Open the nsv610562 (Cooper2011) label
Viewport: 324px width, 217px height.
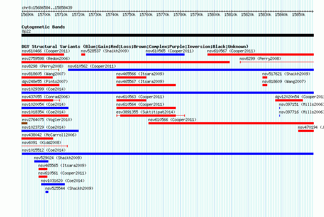point(92,66)
